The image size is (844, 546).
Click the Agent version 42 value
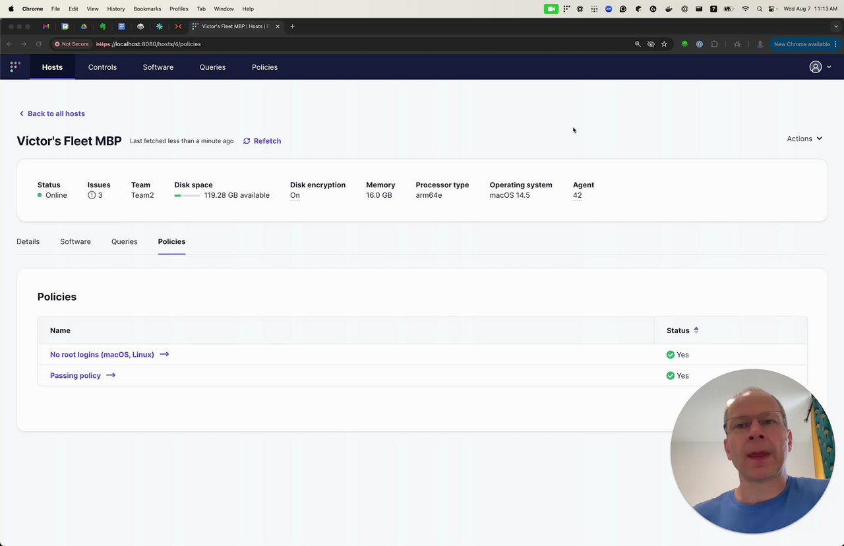click(577, 195)
